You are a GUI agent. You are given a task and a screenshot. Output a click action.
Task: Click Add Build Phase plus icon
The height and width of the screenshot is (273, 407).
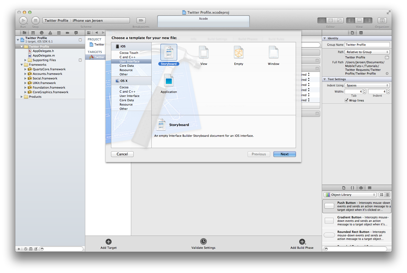[x=302, y=241]
